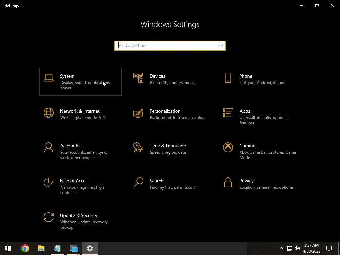Image resolution: width=340 pixels, height=255 pixels.
Task: Open the Privacy padlock icon
Action: (228, 182)
